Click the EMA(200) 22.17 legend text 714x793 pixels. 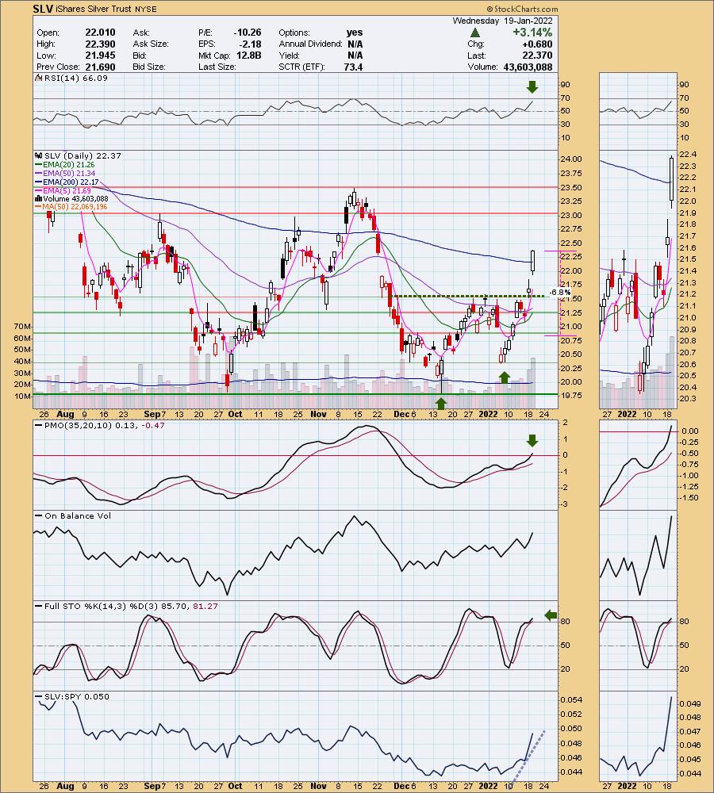click(71, 182)
